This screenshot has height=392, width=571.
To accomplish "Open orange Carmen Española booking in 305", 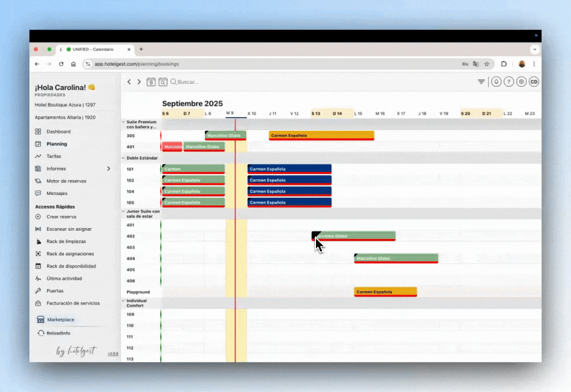I will (x=321, y=136).
